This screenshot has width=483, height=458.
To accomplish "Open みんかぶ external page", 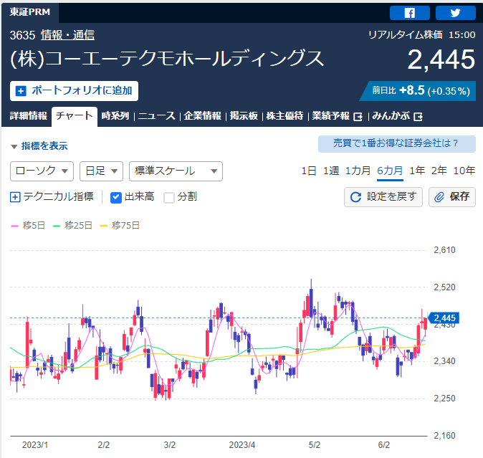I will click(398, 116).
